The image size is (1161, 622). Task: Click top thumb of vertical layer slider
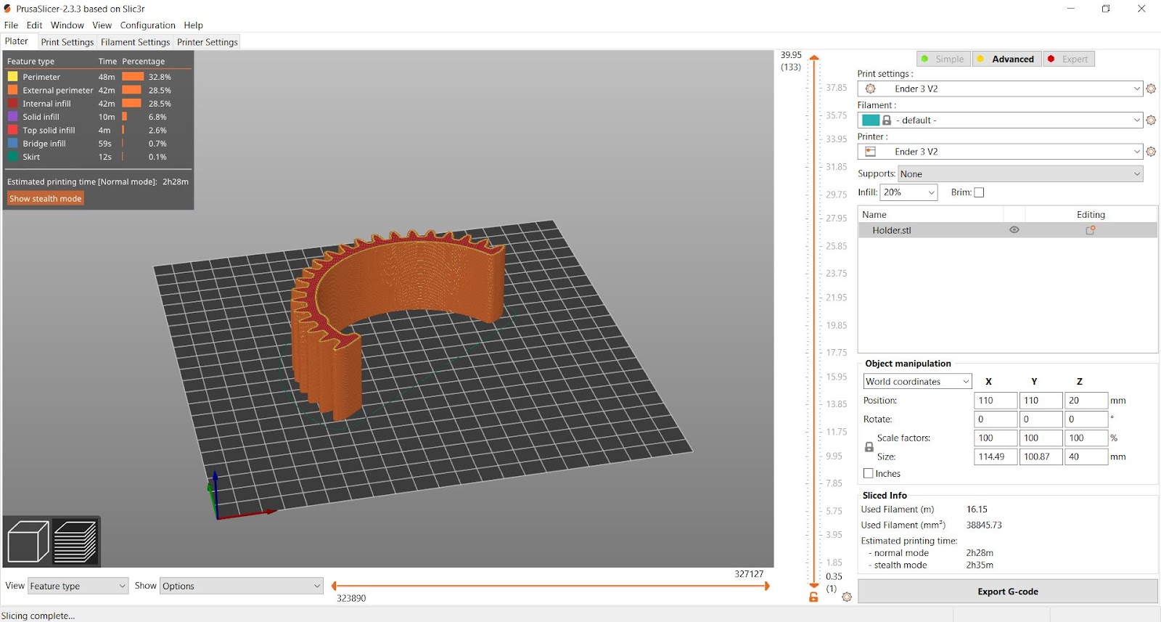[814, 57]
